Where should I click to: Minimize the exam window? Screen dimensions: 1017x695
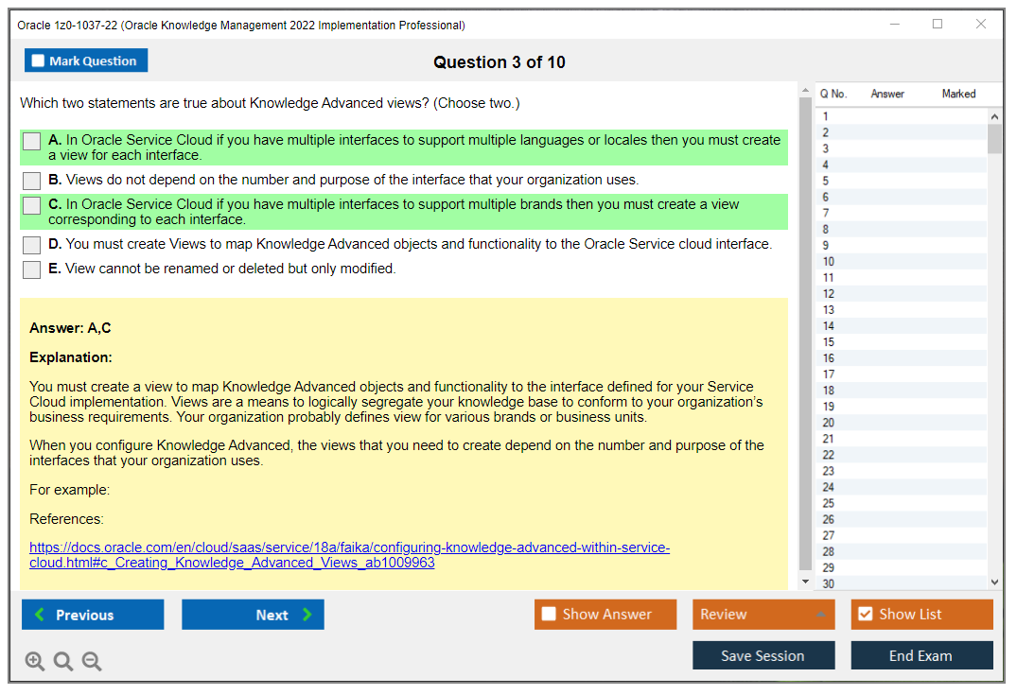coord(894,24)
